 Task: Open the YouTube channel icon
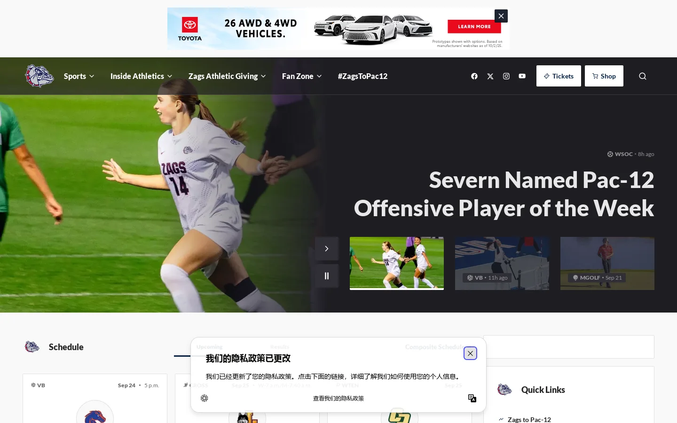point(522,76)
